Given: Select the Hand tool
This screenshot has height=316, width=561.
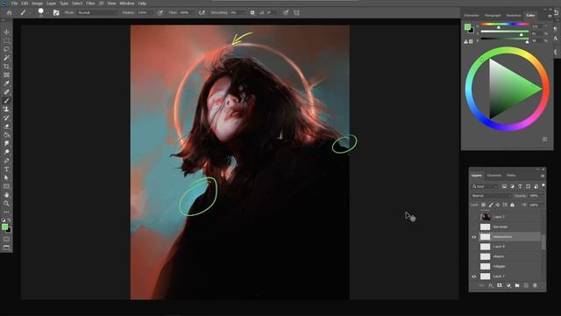Looking at the screenshot, I should tap(6, 195).
